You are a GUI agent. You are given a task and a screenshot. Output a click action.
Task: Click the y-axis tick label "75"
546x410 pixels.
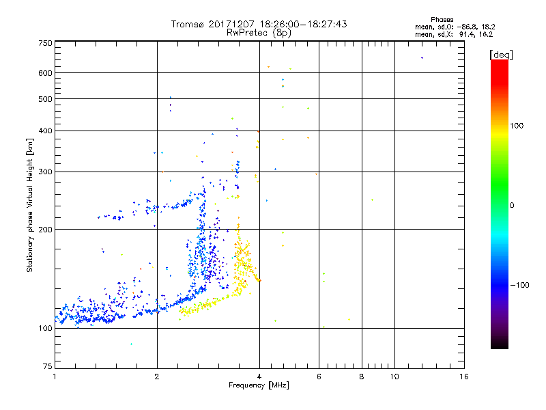coord(48,366)
